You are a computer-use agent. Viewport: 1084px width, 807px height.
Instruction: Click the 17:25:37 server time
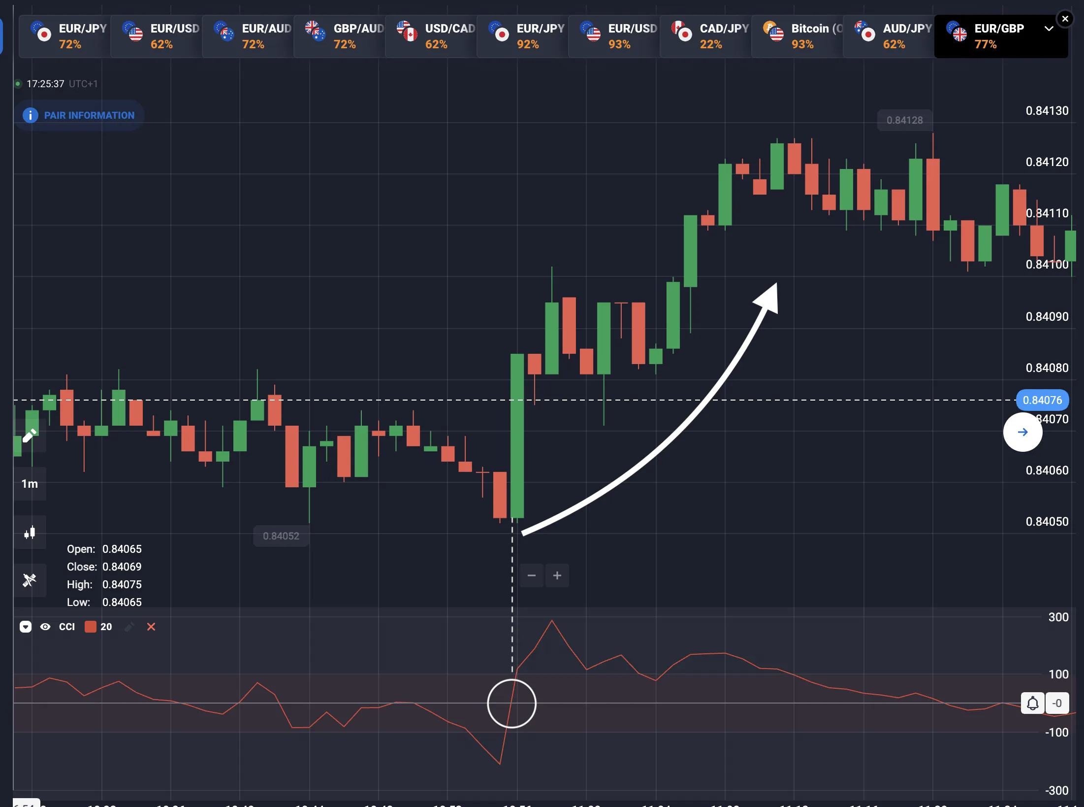coord(45,84)
